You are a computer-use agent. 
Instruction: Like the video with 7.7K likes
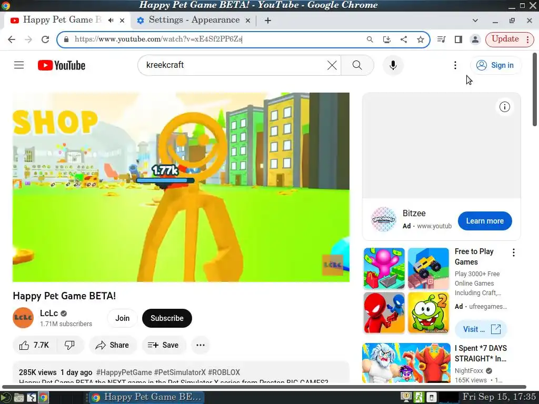point(34,345)
